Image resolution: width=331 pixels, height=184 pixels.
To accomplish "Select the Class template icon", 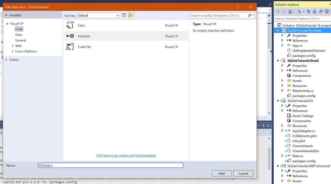I will click(x=70, y=25).
